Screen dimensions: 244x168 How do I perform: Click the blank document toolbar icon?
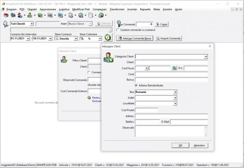[x=91, y=15]
